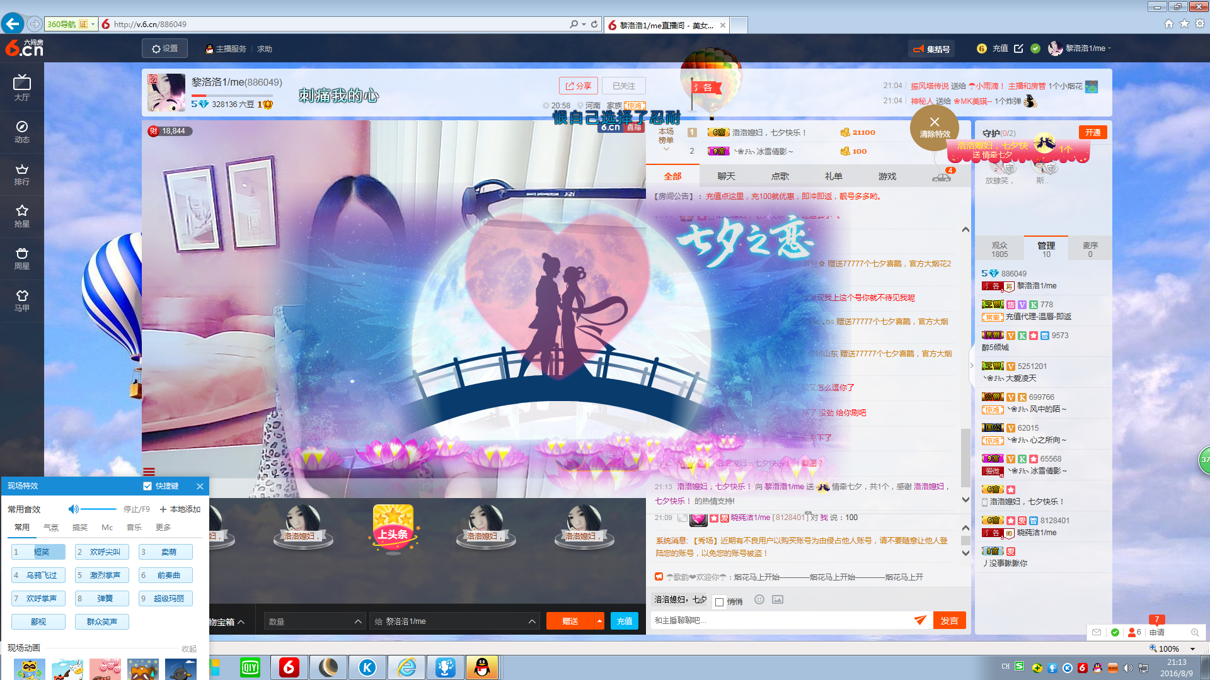Click the paper plane fly-screen icon
The height and width of the screenshot is (680, 1210).
click(x=920, y=620)
